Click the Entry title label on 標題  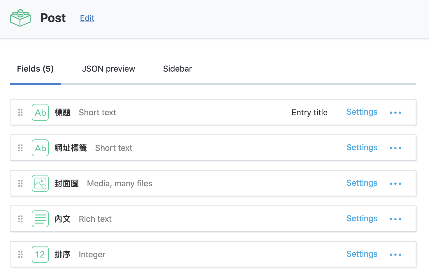pos(310,113)
